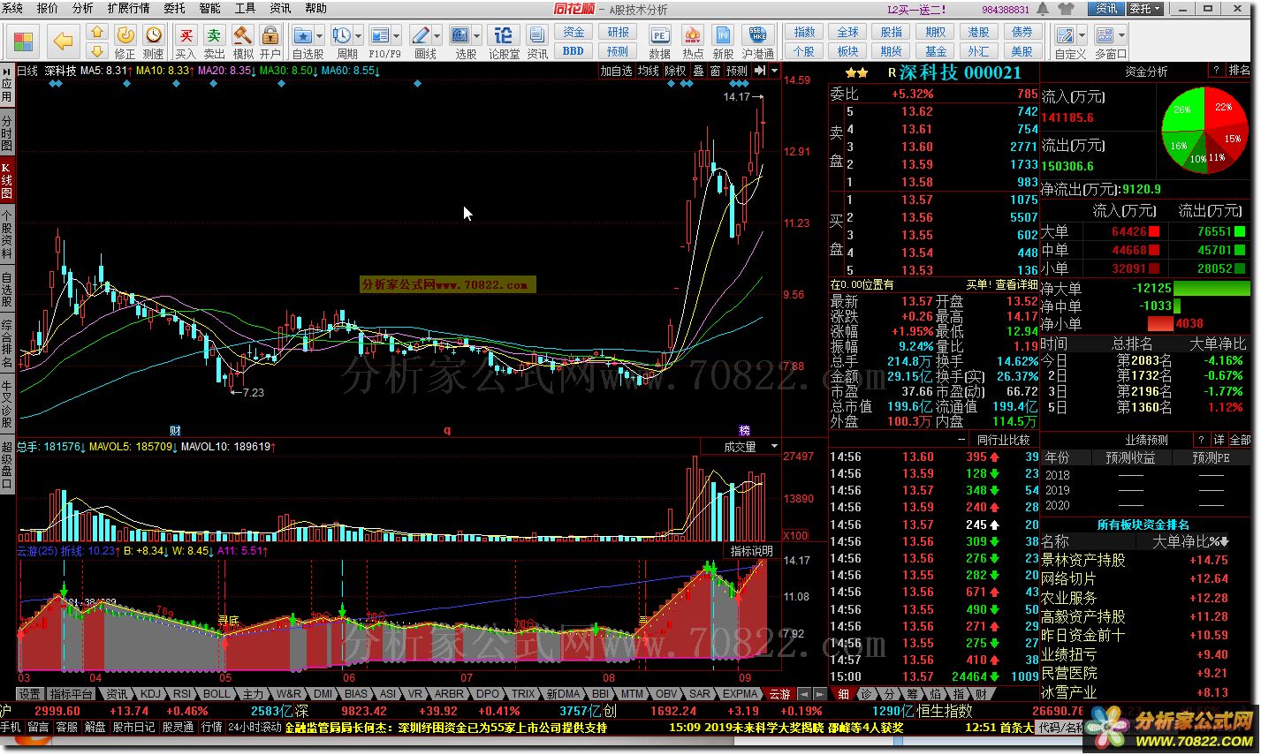This screenshot has height=755, width=1261.
Task: Toggle the 叠 overlay option
Action: tap(698, 71)
